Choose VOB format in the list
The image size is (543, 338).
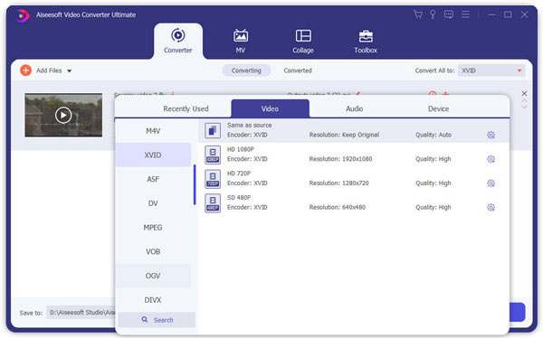point(153,251)
